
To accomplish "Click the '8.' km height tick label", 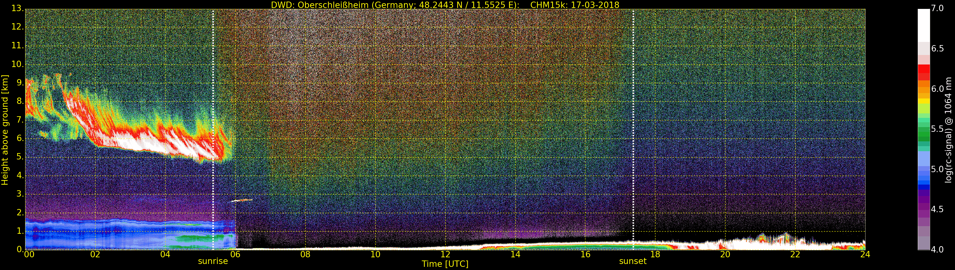I will (20, 101).
